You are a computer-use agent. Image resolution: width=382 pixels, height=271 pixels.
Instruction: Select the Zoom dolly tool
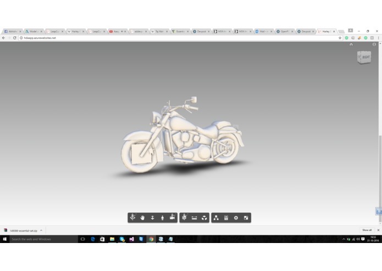coord(152,218)
